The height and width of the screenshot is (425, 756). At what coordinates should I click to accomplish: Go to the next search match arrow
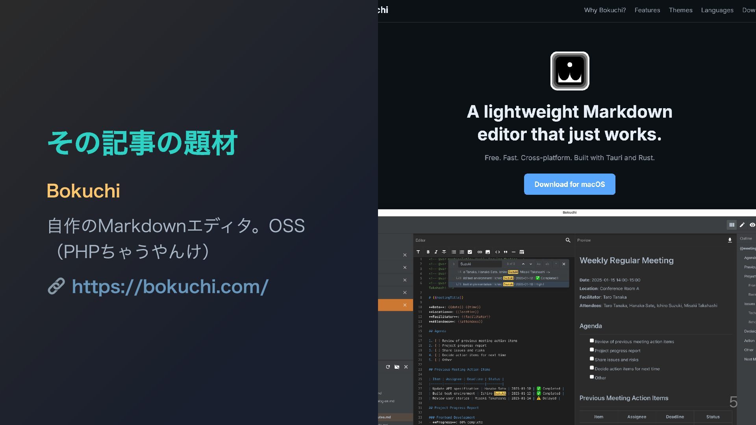[x=531, y=264]
